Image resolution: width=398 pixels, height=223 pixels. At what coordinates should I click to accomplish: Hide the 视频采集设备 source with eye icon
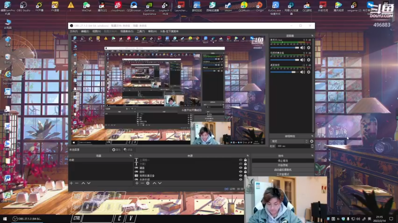tap(240, 175)
